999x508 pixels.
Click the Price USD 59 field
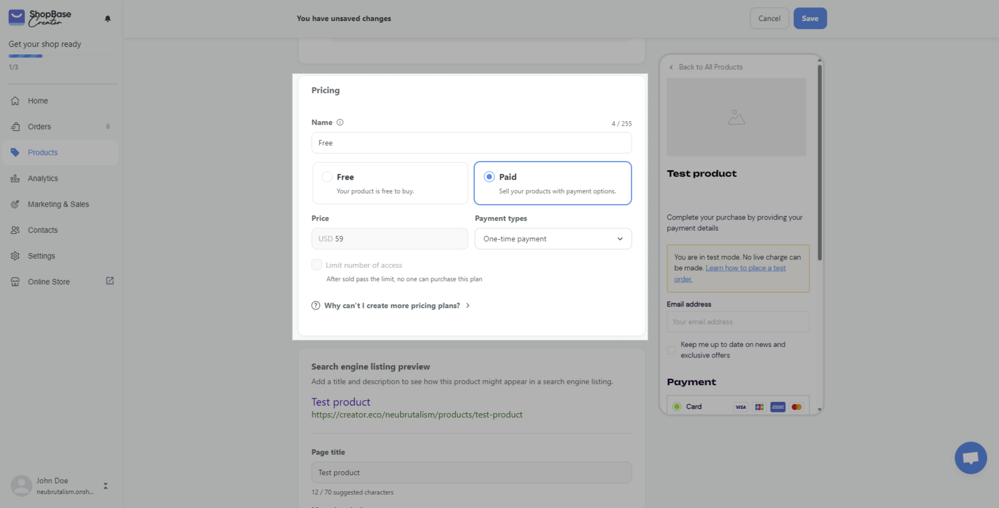tap(390, 239)
